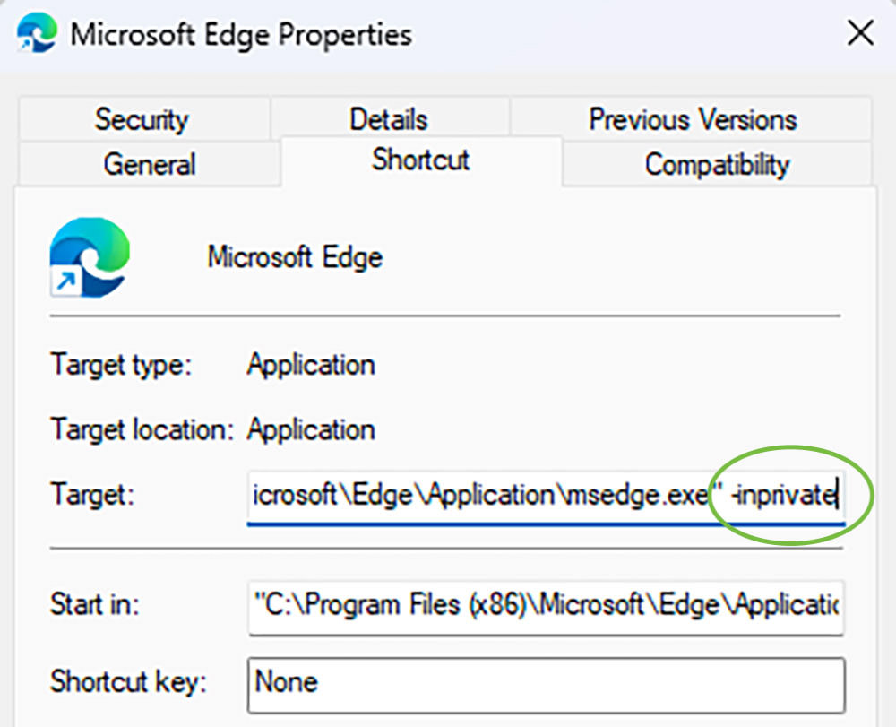Click the Microsoft Edge Properties title text
The width and height of the screenshot is (896, 727).
pyautogui.click(x=241, y=36)
